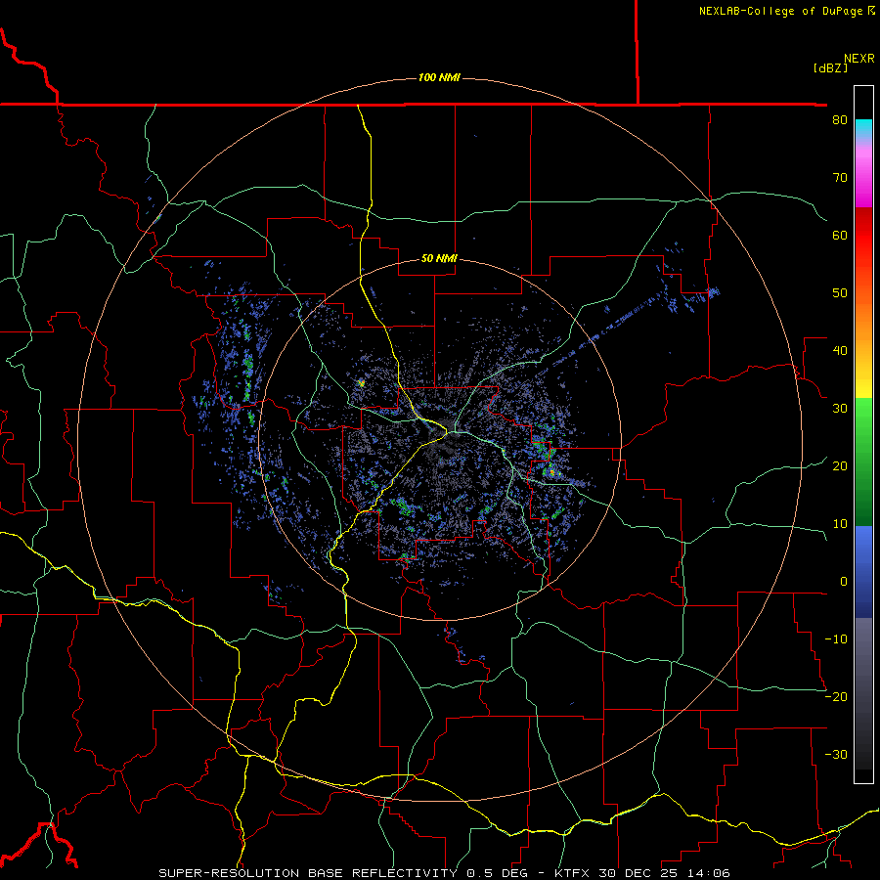Select the 50 NMI range ring label
Viewport: 880px width, 880px height.
439,258
